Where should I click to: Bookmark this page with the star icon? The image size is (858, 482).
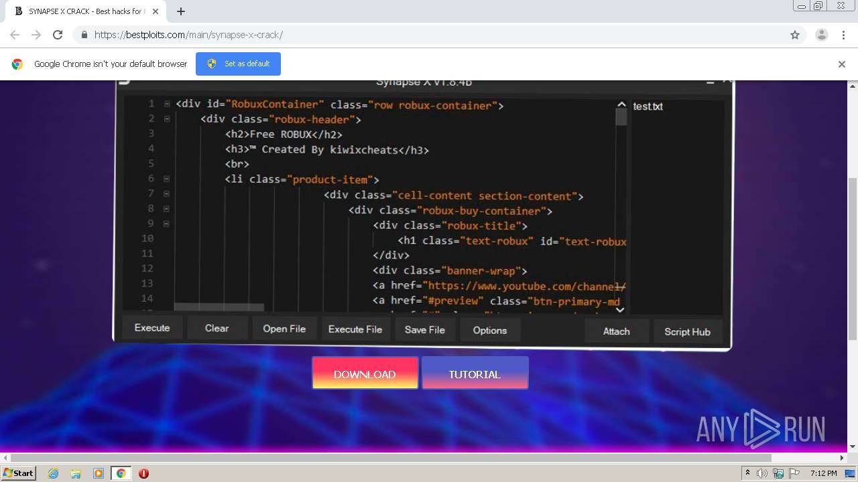(795, 35)
